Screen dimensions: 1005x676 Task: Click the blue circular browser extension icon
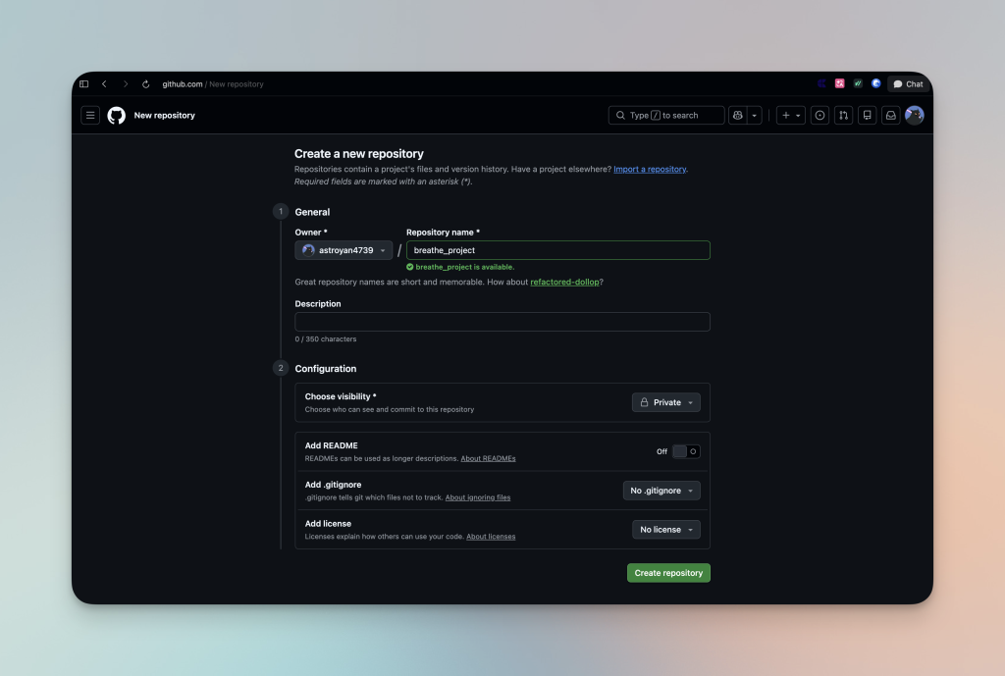876,84
